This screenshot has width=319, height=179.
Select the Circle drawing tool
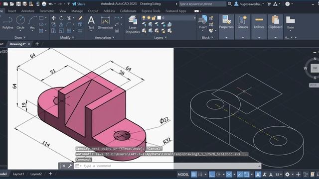click(20, 22)
